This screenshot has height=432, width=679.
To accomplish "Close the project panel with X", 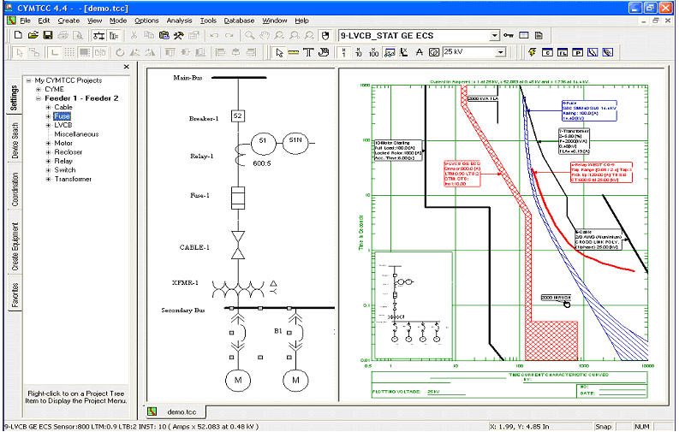I will pos(127,67).
